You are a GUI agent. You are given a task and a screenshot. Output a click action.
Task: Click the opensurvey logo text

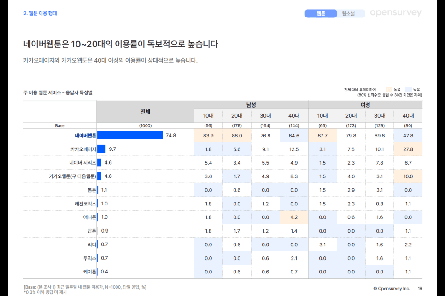(396, 13)
